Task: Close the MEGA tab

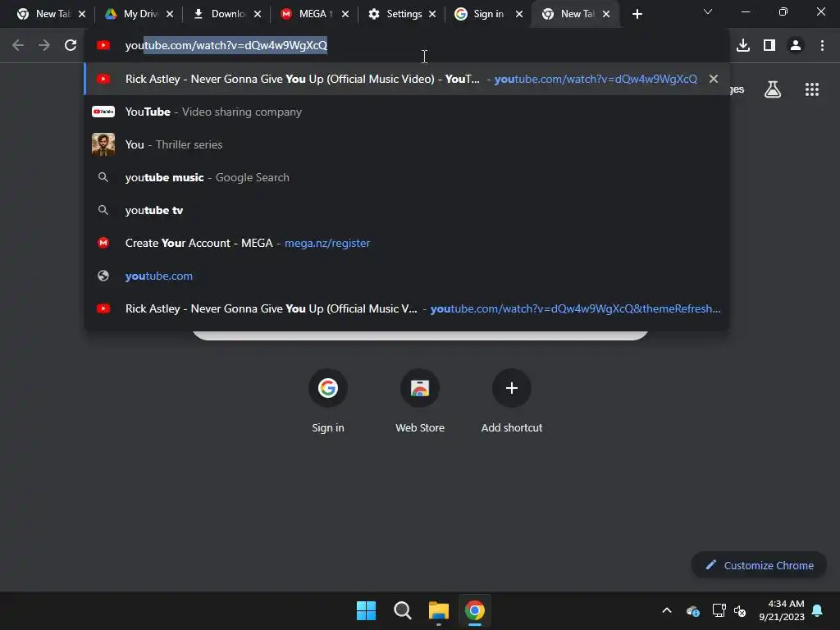Action: 345,15
